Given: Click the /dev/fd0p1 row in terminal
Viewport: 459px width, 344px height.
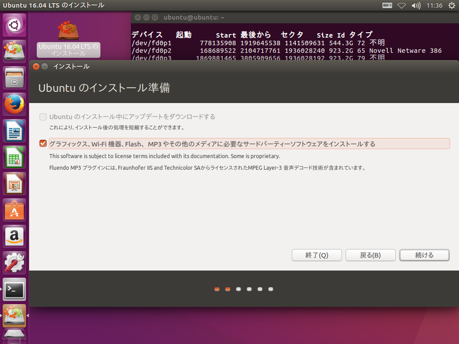Looking at the screenshot, I should click(258, 43).
